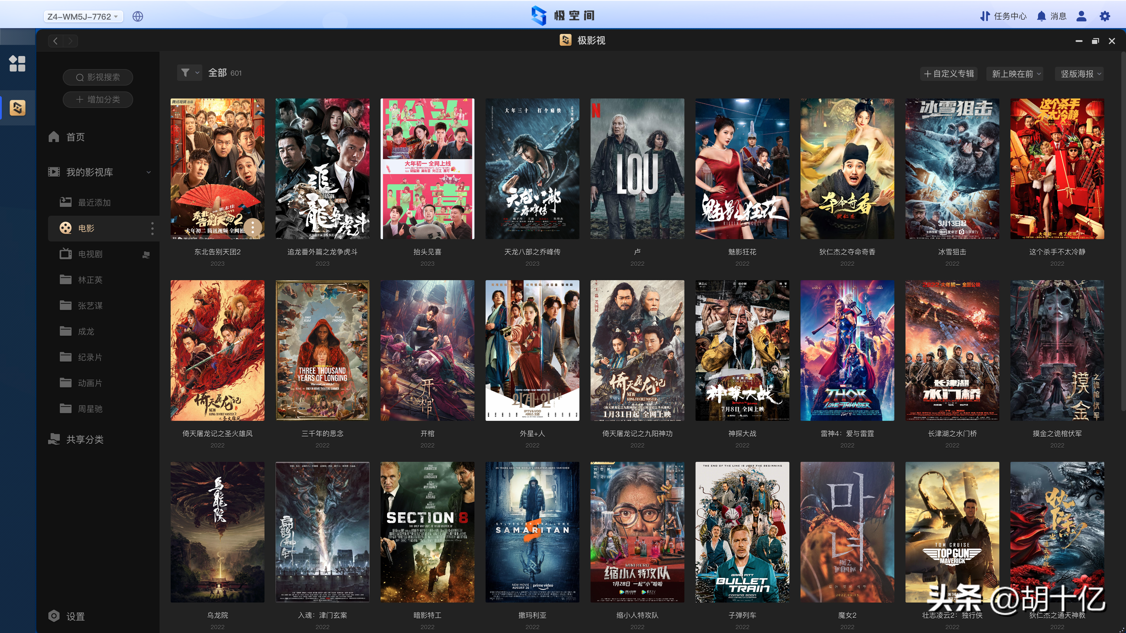The image size is (1126, 633).
Task: Go to 首页 home
Action: click(x=67, y=137)
